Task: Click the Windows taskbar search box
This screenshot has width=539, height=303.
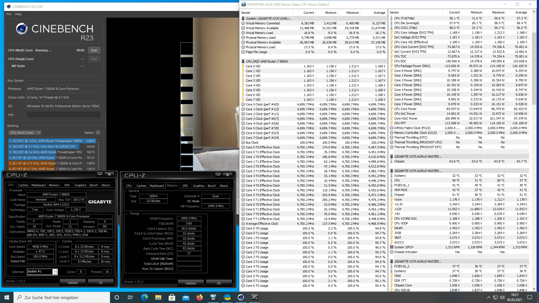Action: (62, 297)
